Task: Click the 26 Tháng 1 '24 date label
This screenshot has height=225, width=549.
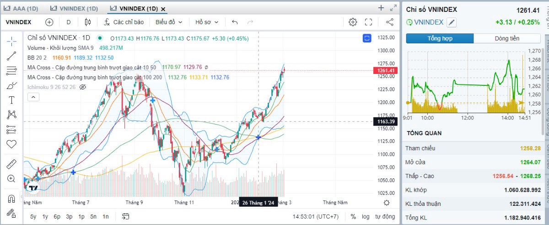Action: pyautogui.click(x=258, y=203)
